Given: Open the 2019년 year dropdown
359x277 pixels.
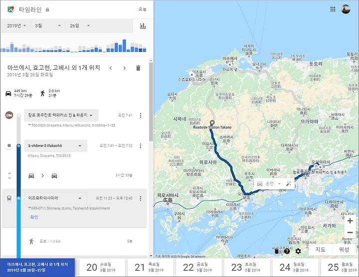Looking at the screenshot, I should [16, 26].
